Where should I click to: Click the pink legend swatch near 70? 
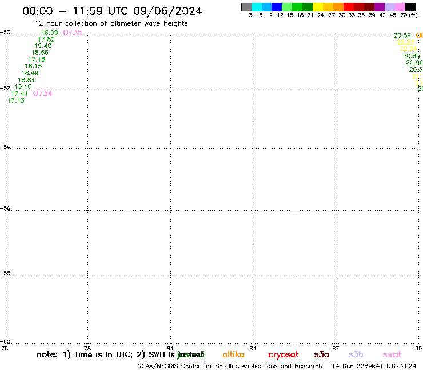tap(400, 7)
